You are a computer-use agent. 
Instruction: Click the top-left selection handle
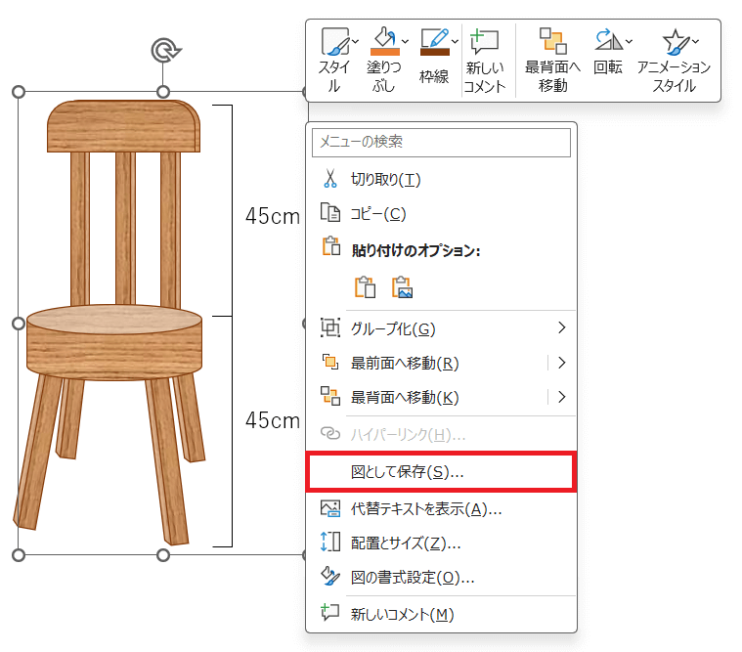pyautogui.click(x=19, y=92)
